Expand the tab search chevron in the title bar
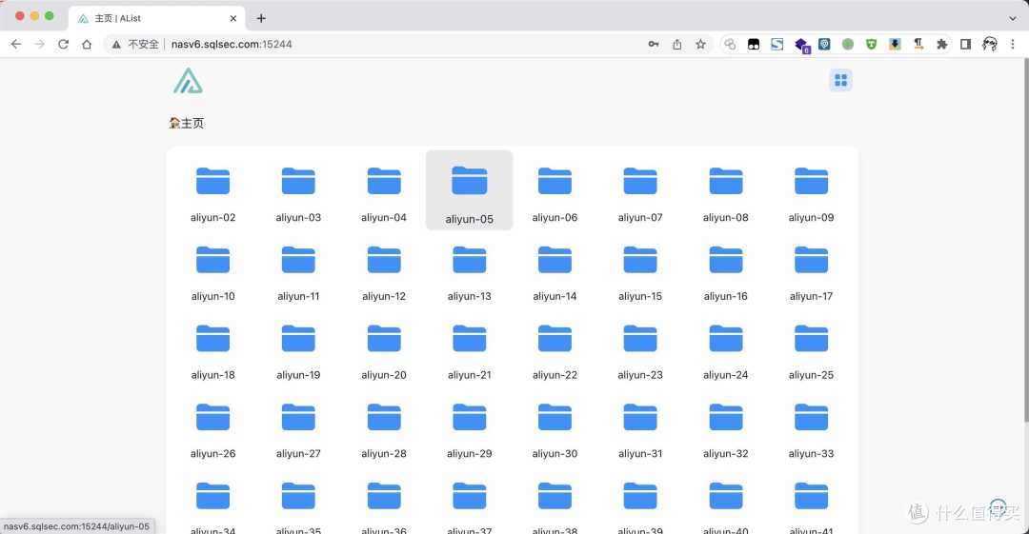1029x534 pixels. (1012, 18)
